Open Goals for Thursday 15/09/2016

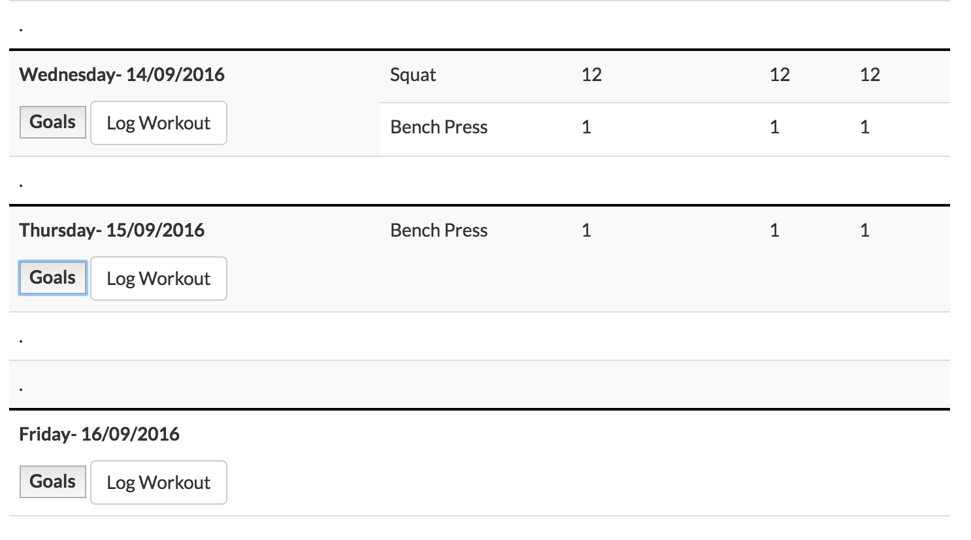point(53,278)
